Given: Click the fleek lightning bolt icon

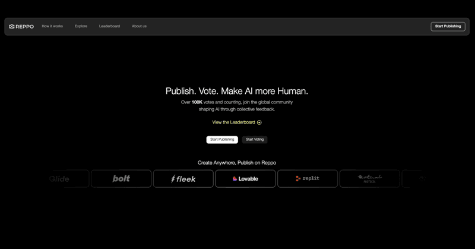Looking at the screenshot, I should click(173, 179).
